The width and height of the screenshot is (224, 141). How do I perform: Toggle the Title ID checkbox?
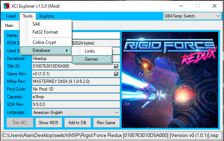click(116, 66)
